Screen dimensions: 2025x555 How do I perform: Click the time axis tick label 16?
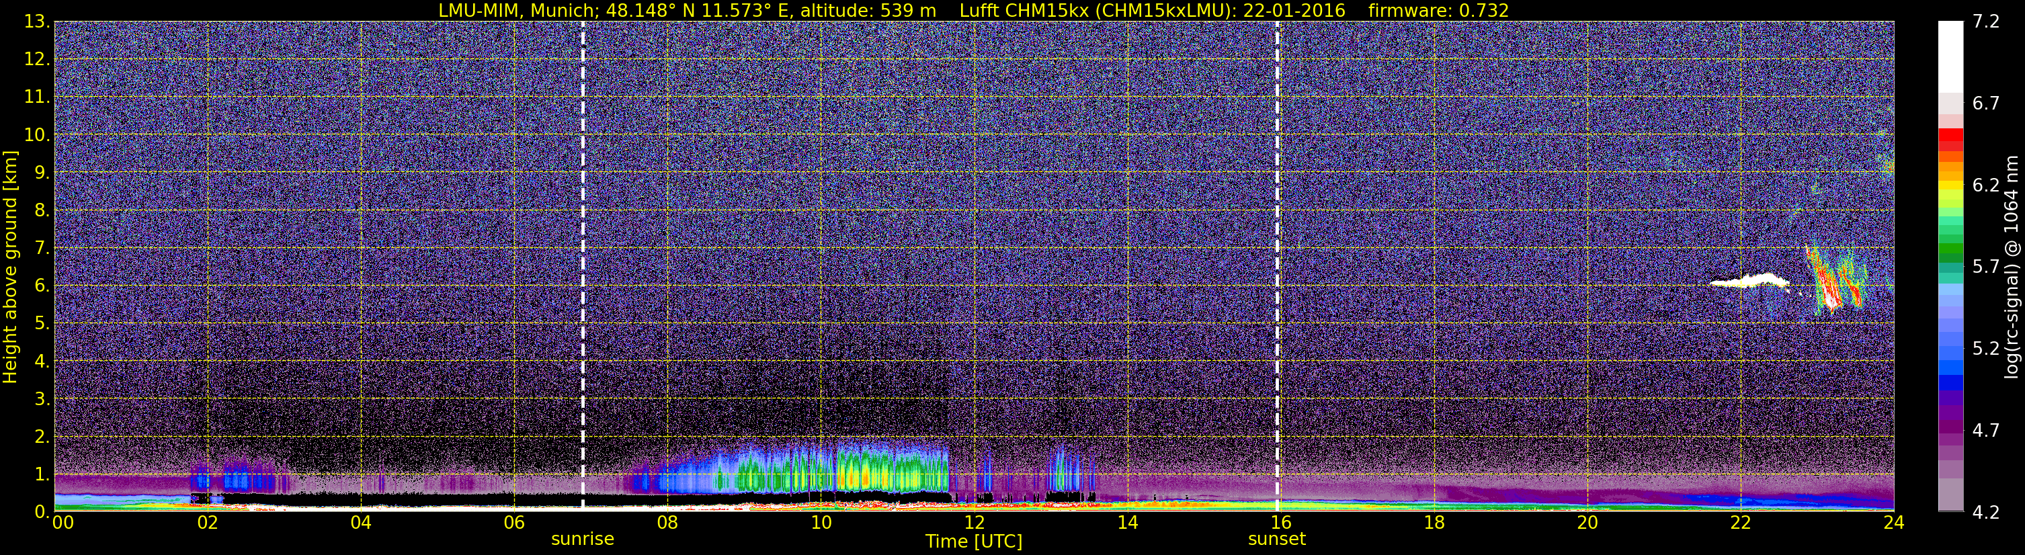(x=1280, y=523)
